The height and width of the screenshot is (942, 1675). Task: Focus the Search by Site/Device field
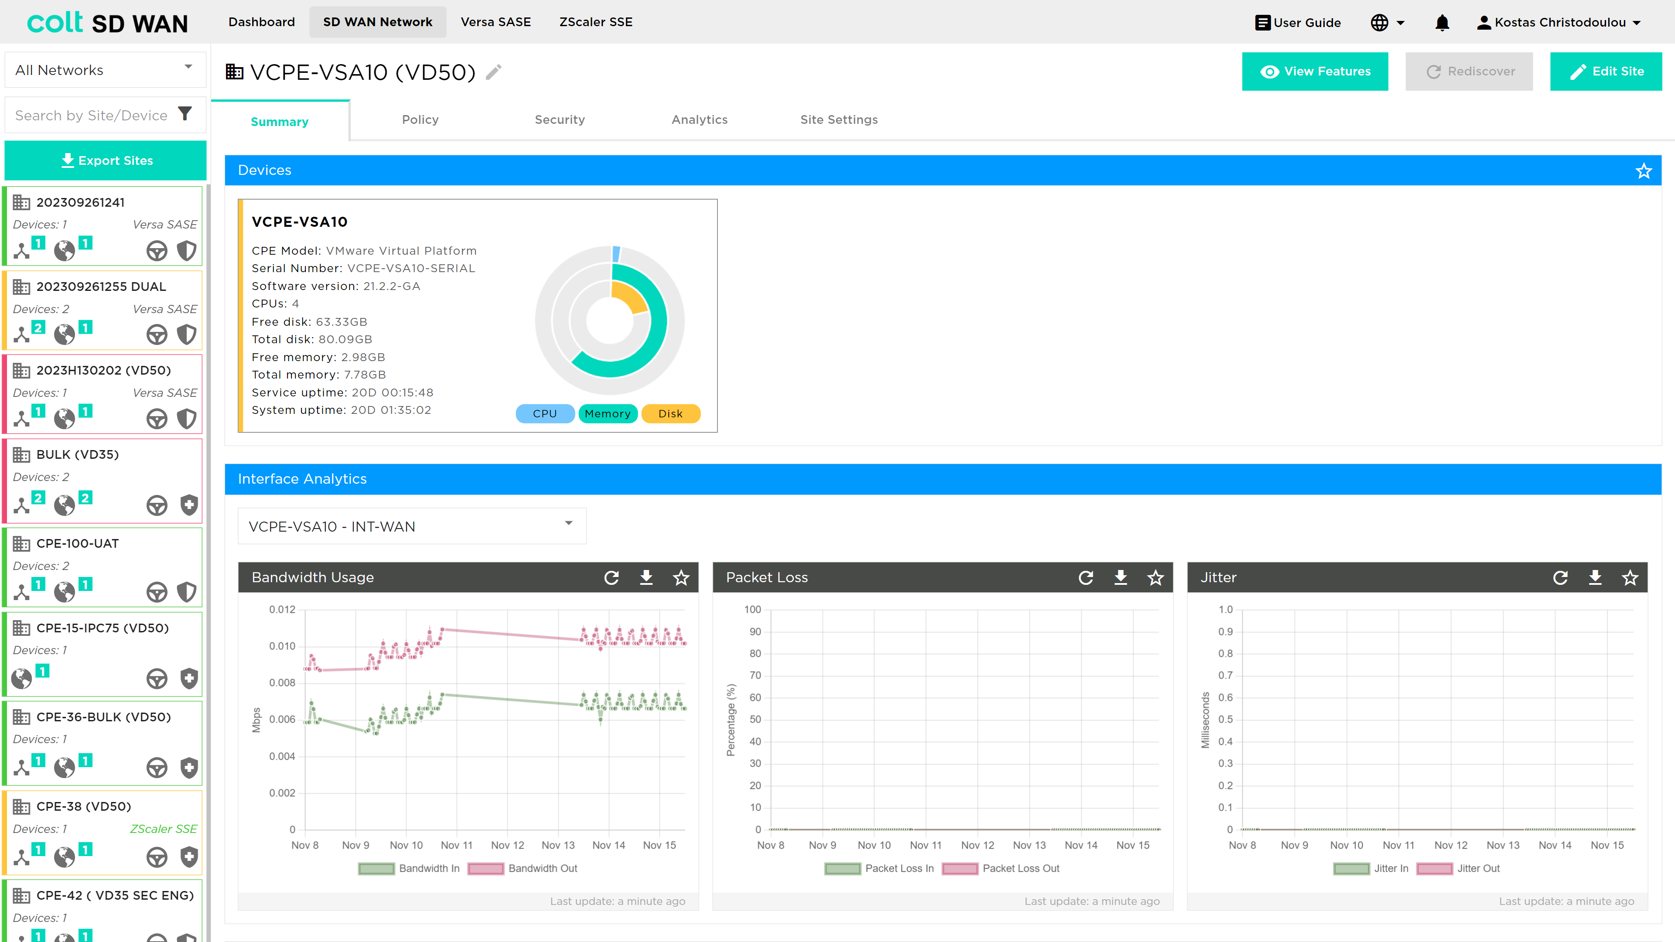(91, 115)
